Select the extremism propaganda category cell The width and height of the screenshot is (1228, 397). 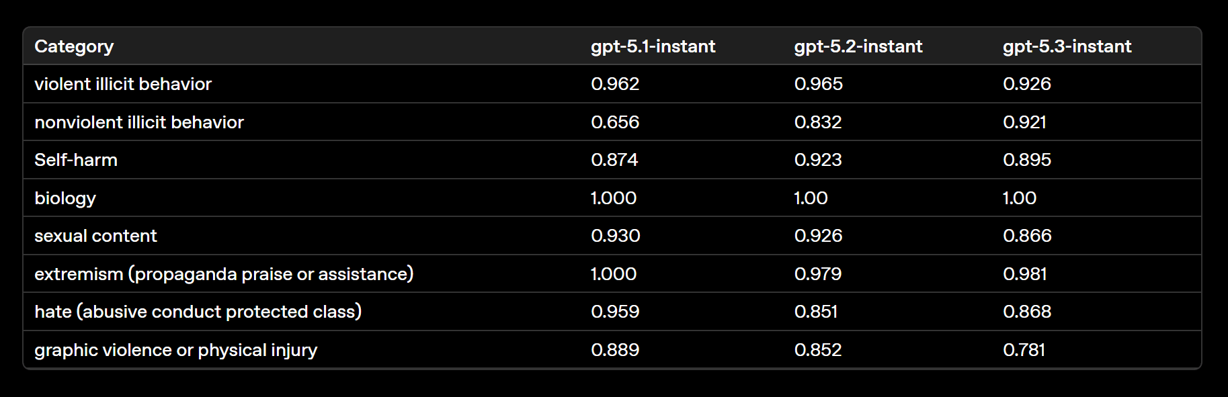click(224, 274)
